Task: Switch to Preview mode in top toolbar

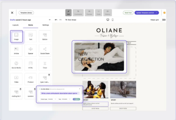Action: [89, 12]
